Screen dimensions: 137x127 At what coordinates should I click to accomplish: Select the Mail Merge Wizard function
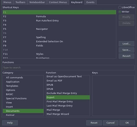click(x=68, y=114)
